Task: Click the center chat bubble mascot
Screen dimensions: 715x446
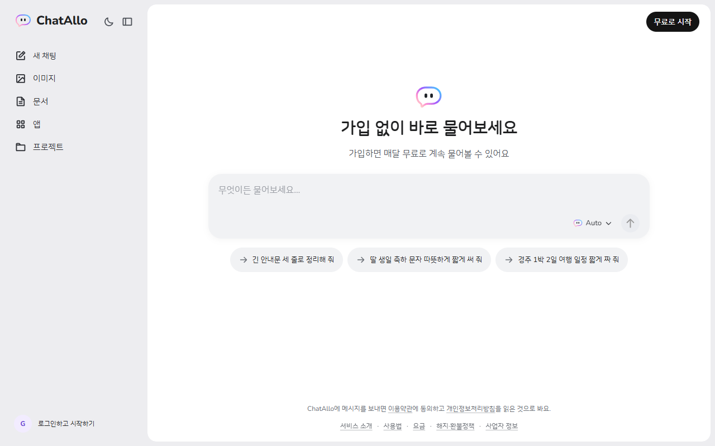Action: (428, 97)
